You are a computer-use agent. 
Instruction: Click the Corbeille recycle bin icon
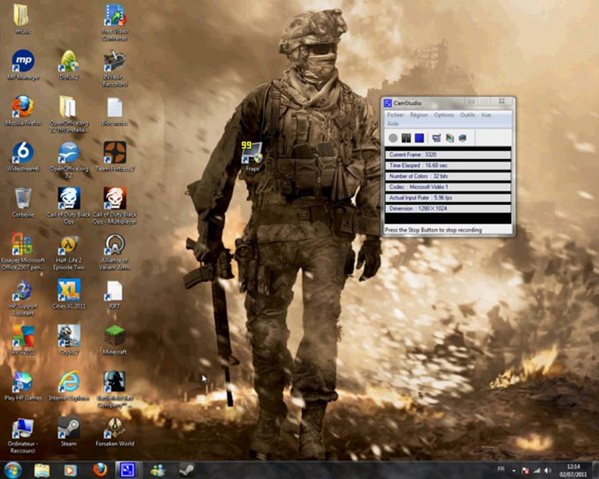(x=23, y=202)
